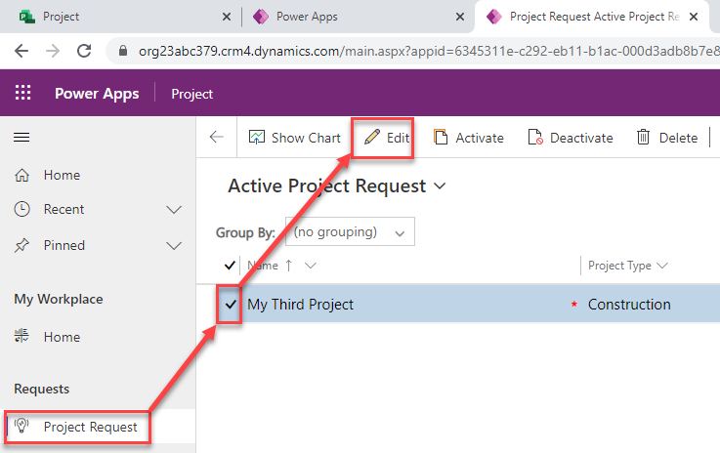Click the browser reload button
This screenshot has height=453, width=720.
[85, 51]
